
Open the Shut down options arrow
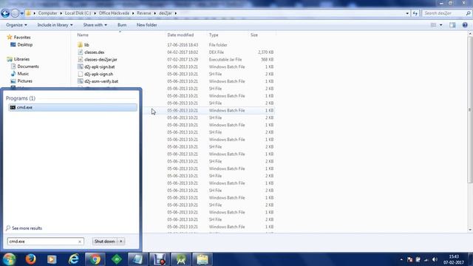[121, 242]
